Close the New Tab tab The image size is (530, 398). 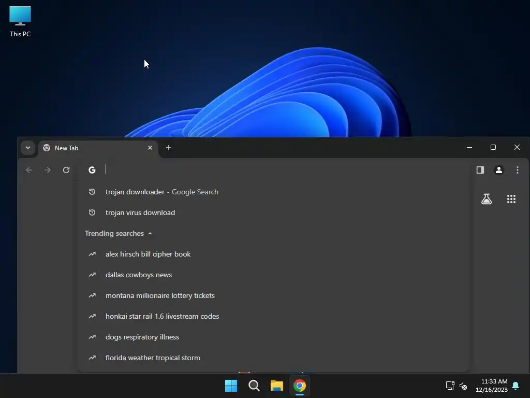[150, 148]
